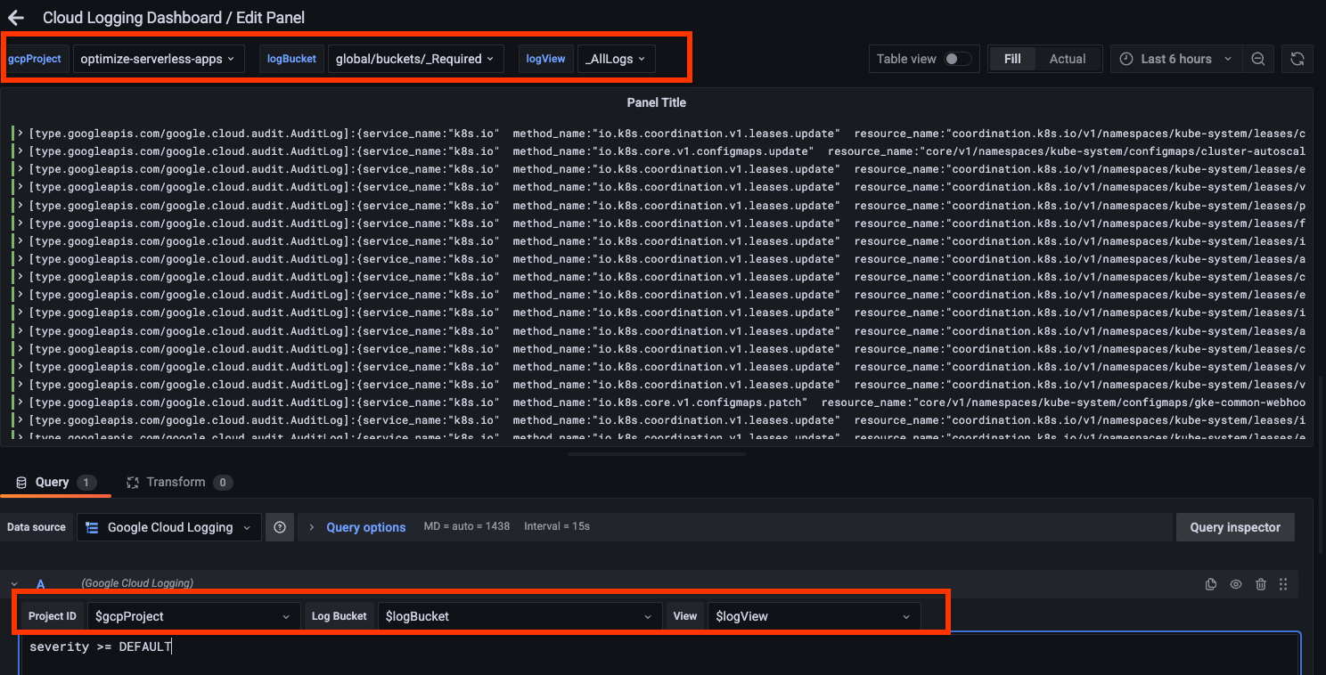Select the Fill display option
Image resolution: width=1326 pixels, height=675 pixels.
pyautogui.click(x=1012, y=59)
